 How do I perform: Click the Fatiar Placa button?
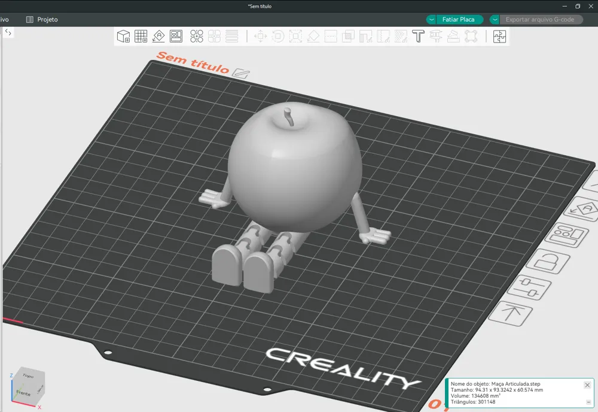coord(459,20)
